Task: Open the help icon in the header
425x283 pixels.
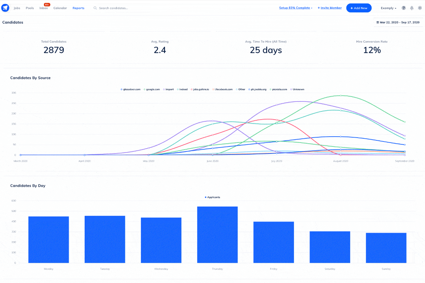Action: 403,7
